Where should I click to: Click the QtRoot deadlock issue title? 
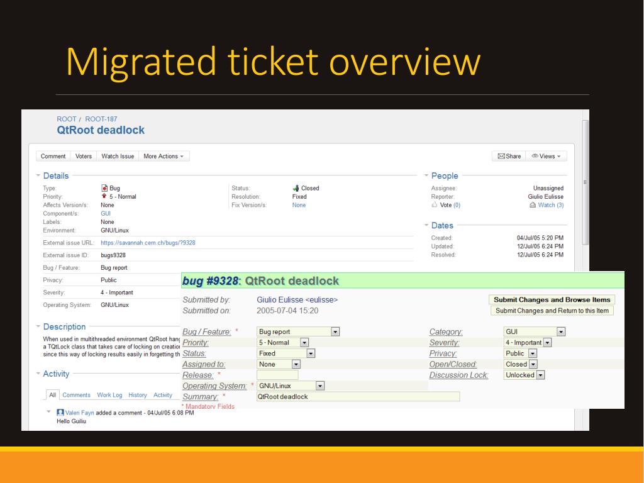click(101, 130)
